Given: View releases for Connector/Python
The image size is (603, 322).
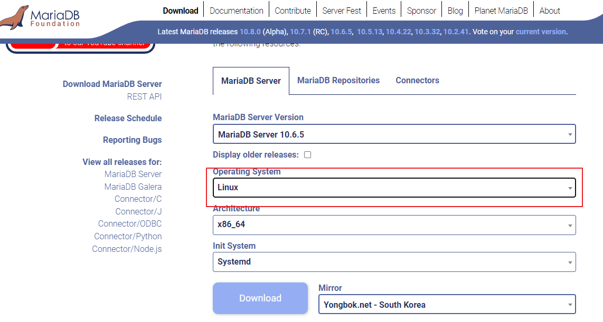Looking at the screenshot, I should pyautogui.click(x=128, y=237).
